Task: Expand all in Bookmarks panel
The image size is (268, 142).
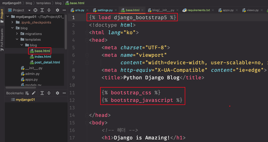Action: (42, 93)
